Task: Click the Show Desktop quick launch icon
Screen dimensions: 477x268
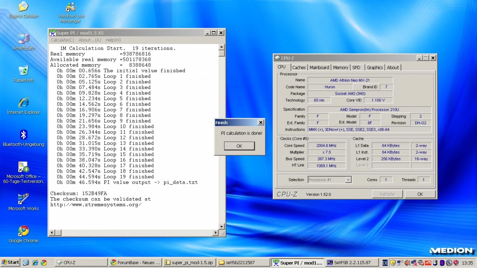Action: click(x=26, y=262)
